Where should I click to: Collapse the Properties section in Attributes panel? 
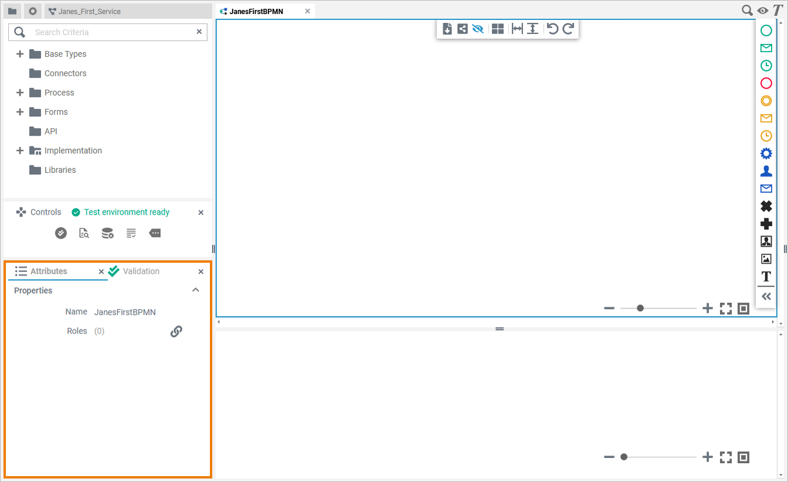pyautogui.click(x=196, y=290)
